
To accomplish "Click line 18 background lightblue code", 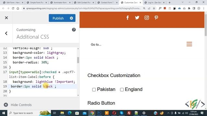I will (x=44, y=82).
